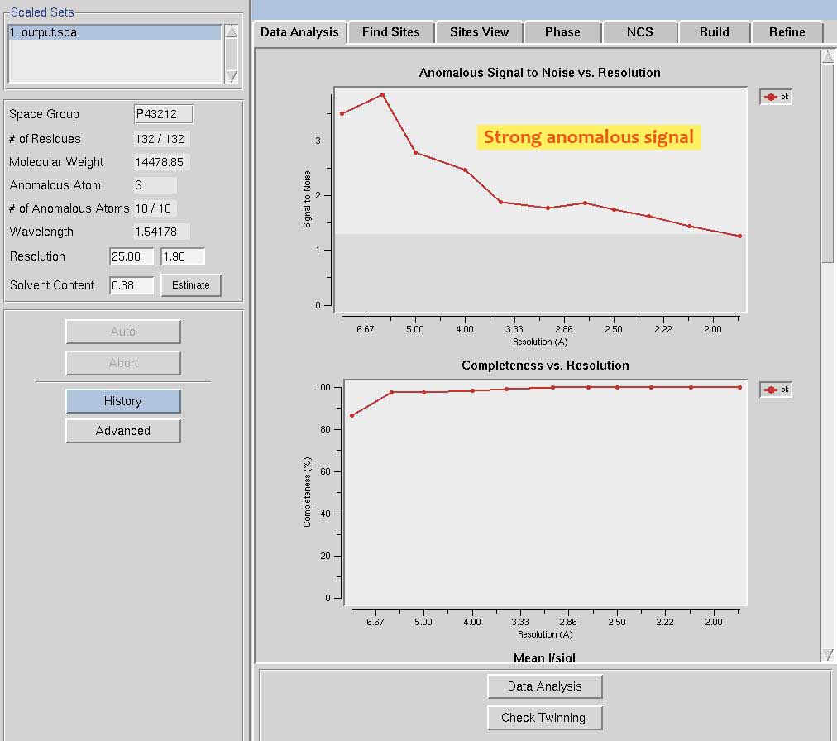This screenshot has height=741, width=837.
Task: Click the Space Group field showing P43212
Action: pyautogui.click(x=163, y=114)
